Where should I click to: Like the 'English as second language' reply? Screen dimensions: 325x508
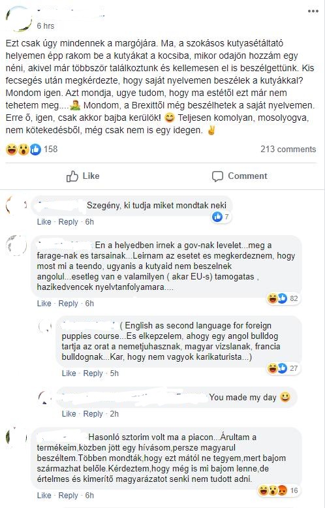[x=69, y=373]
